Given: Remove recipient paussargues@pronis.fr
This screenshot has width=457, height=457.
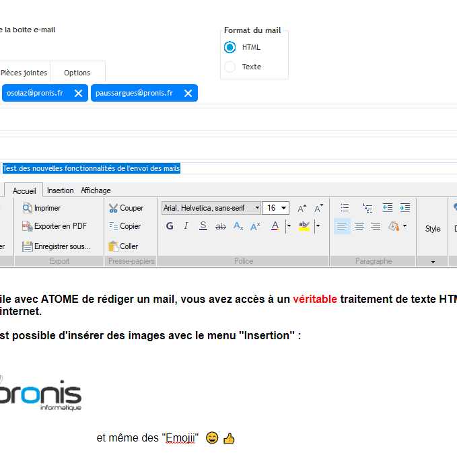Looking at the screenshot, I should tap(188, 94).
